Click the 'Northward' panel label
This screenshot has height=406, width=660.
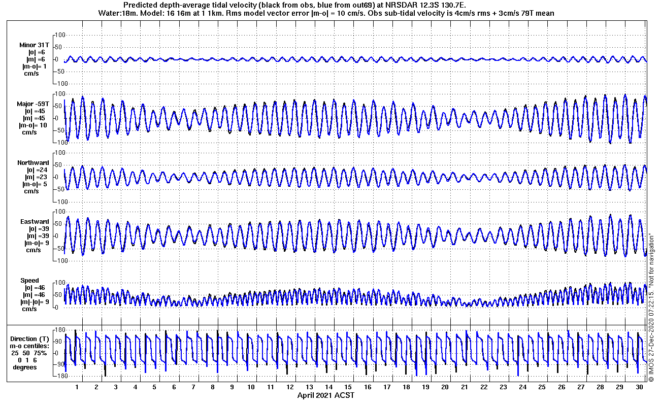click(x=33, y=163)
